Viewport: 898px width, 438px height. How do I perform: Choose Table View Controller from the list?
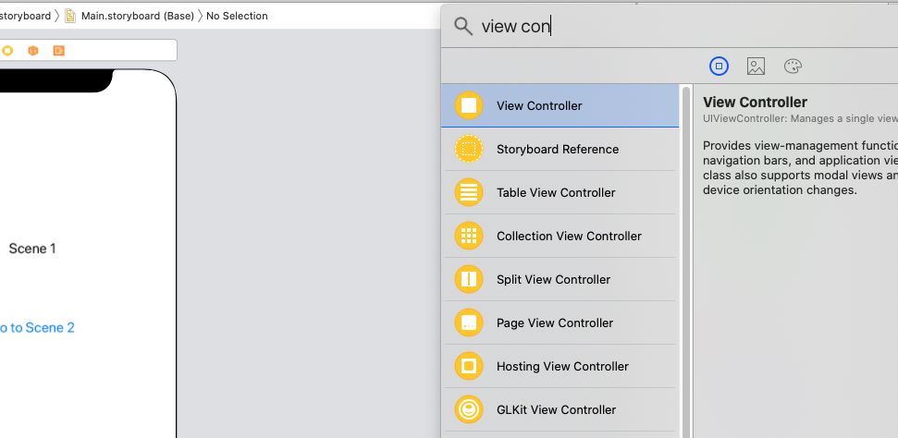tap(555, 192)
